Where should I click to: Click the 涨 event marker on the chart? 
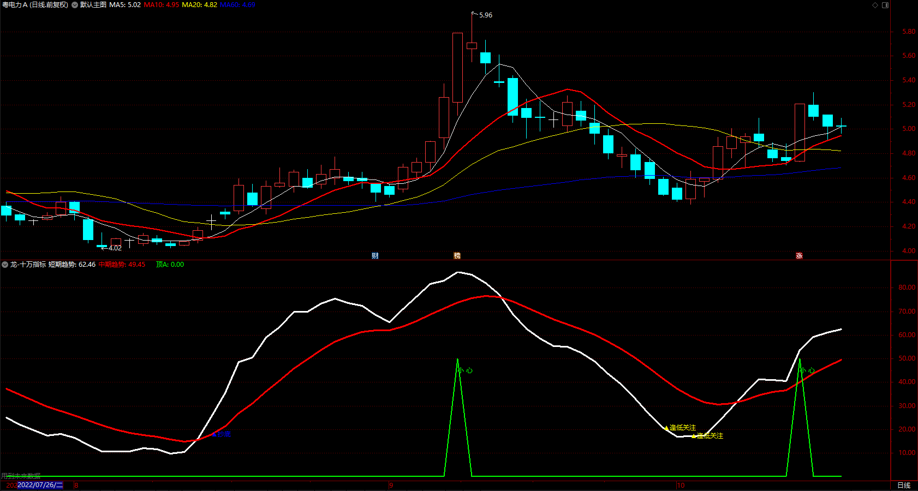pyautogui.click(x=799, y=256)
